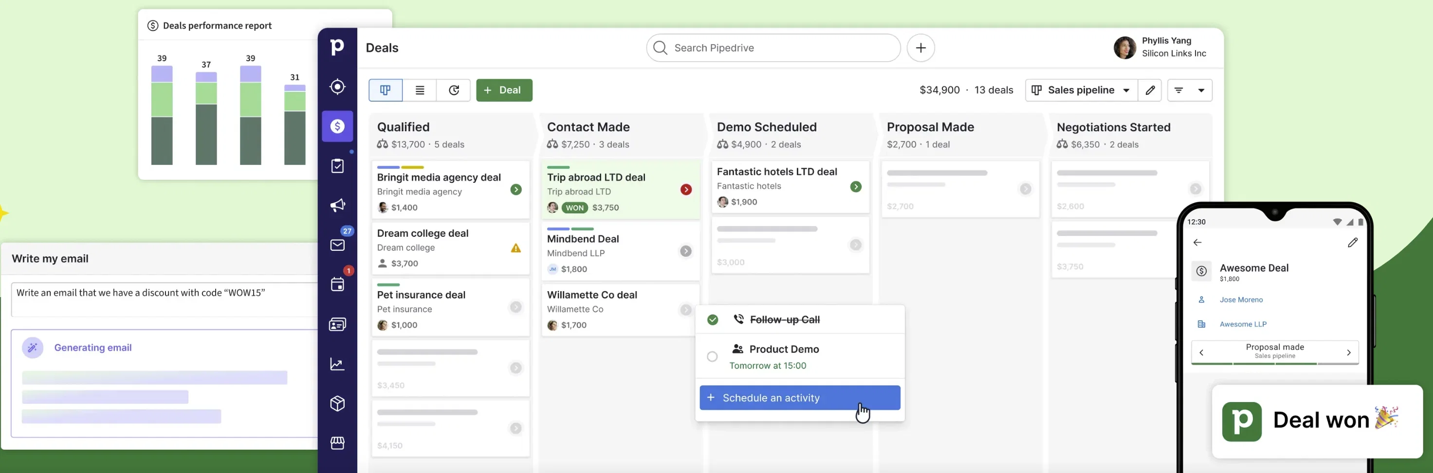
Task: Click the green add Deal button
Action: click(x=504, y=90)
